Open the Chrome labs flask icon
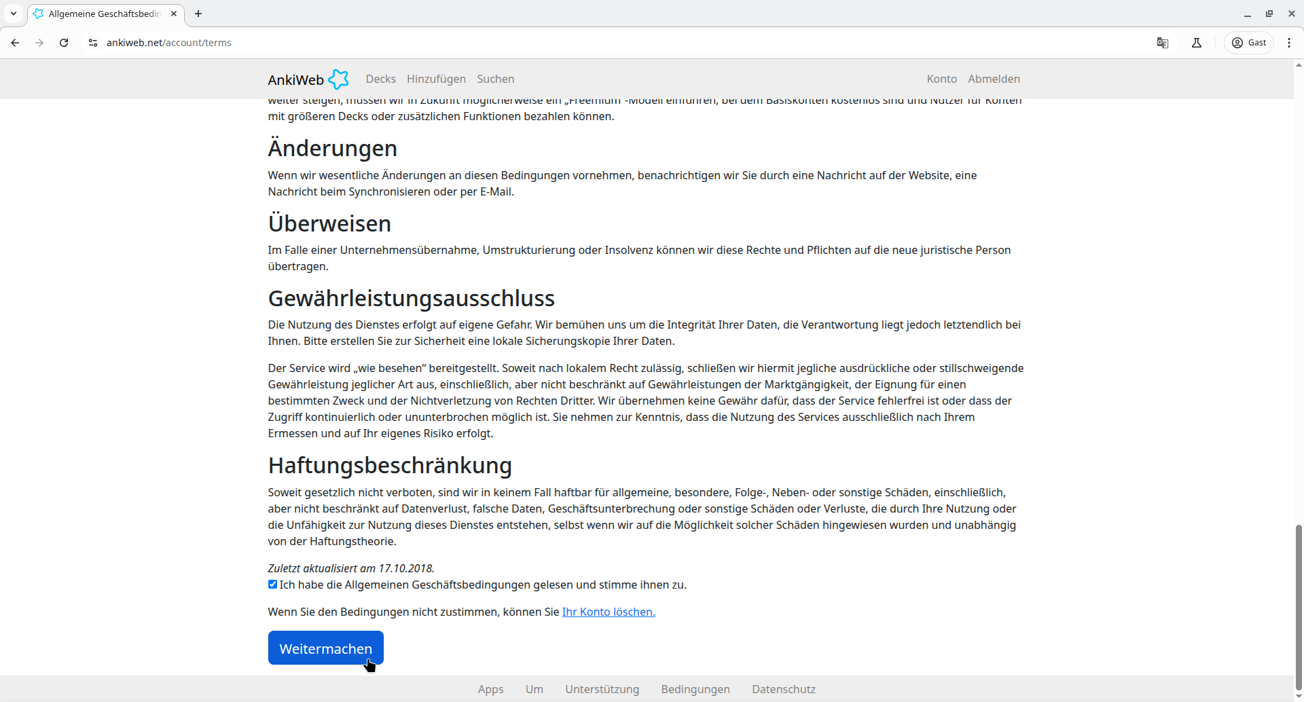 pyautogui.click(x=1197, y=43)
